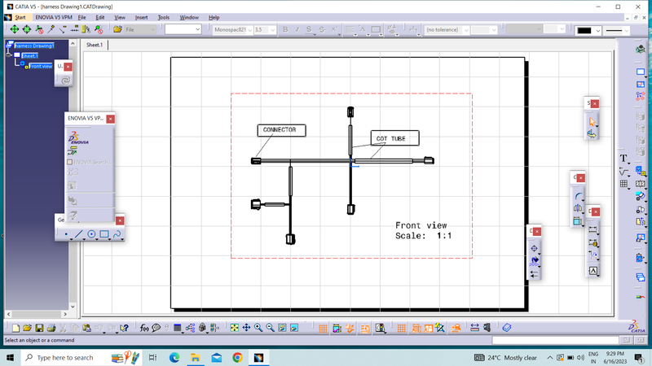Click the Print icon
This screenshot has width=652, height=366.
pos(51,328)
